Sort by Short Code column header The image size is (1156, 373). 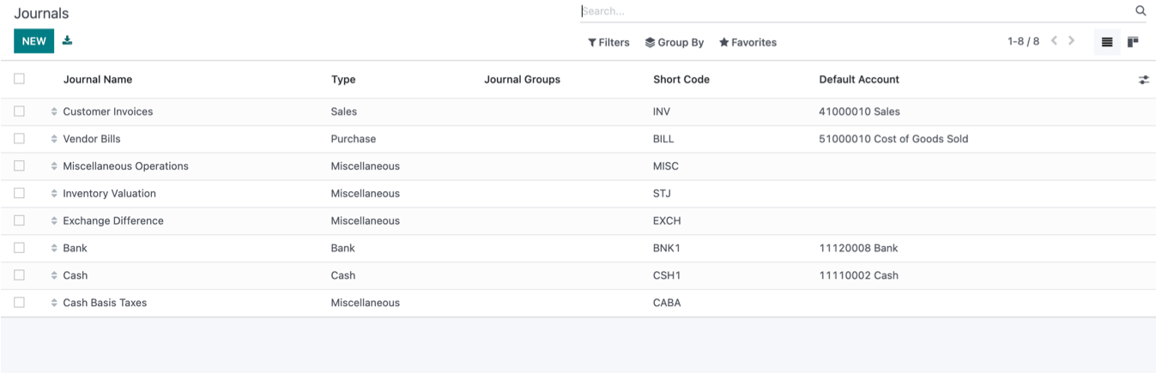(x=681, y=80)
